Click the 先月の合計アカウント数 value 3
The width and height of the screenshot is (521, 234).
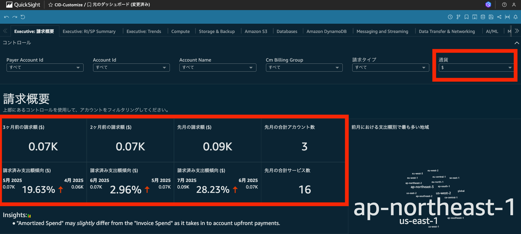[x=305, y=147]
